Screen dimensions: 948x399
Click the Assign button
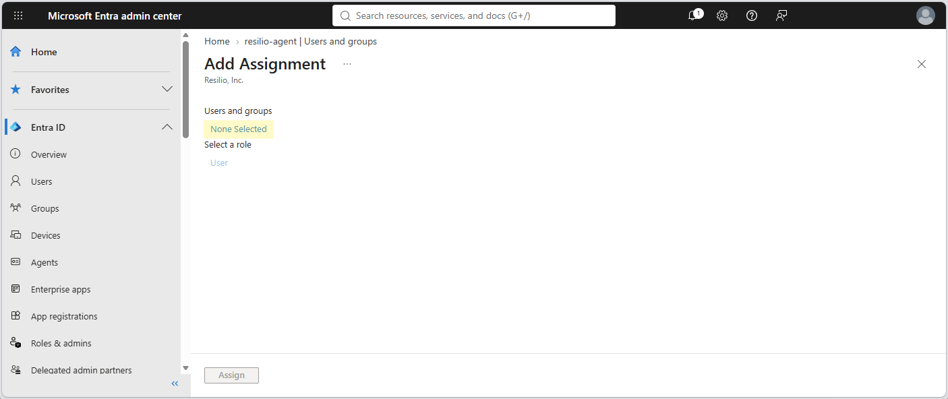coord(231,375)
